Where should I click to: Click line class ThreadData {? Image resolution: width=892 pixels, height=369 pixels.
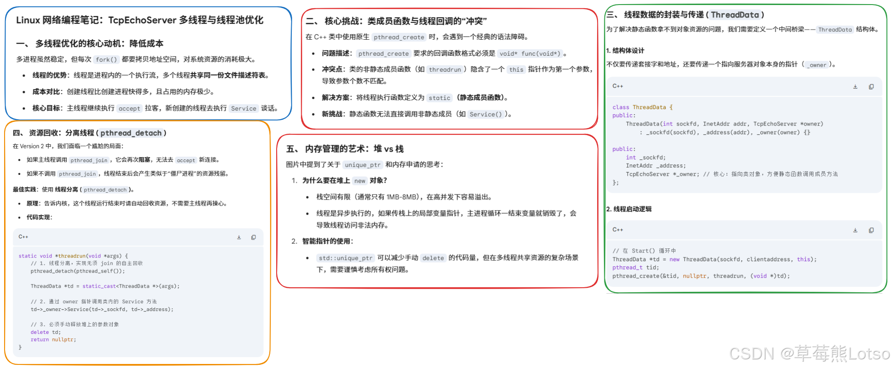[642, 107]
